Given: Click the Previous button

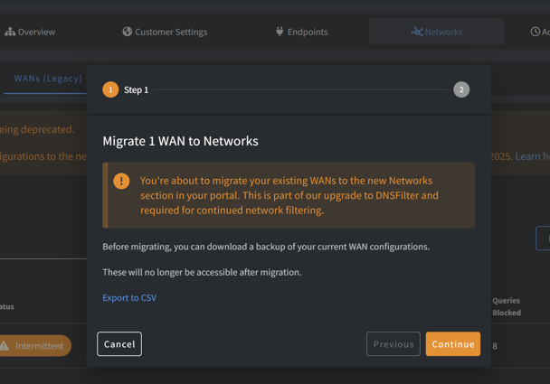Looking at the screenshot, I should point(394,344).
